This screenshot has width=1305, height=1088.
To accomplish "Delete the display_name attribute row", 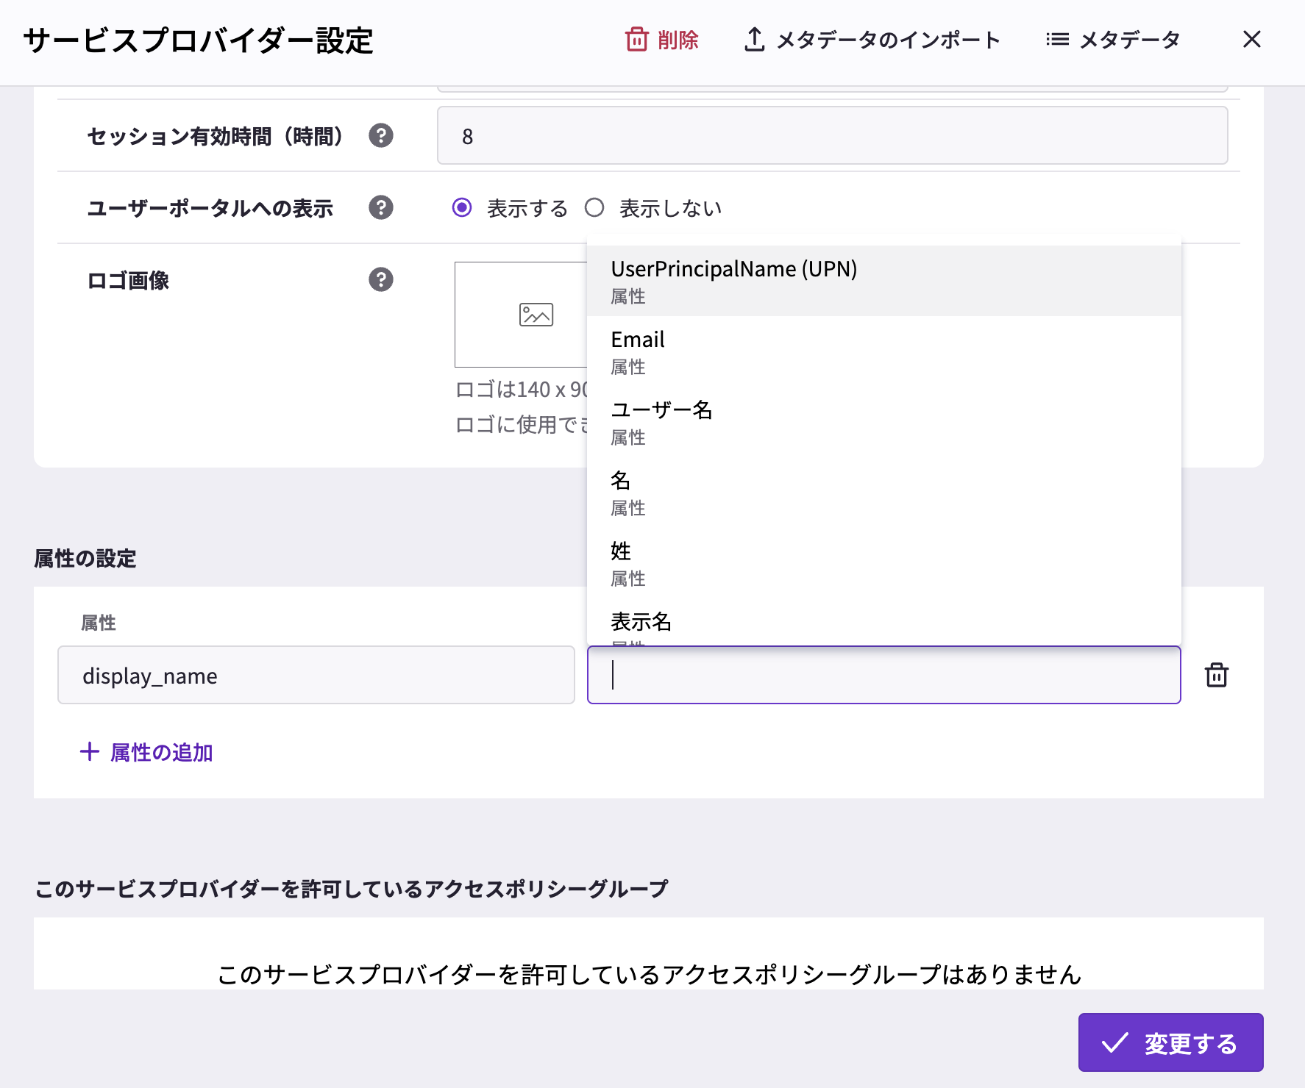I will click(x=1217, y=675).
